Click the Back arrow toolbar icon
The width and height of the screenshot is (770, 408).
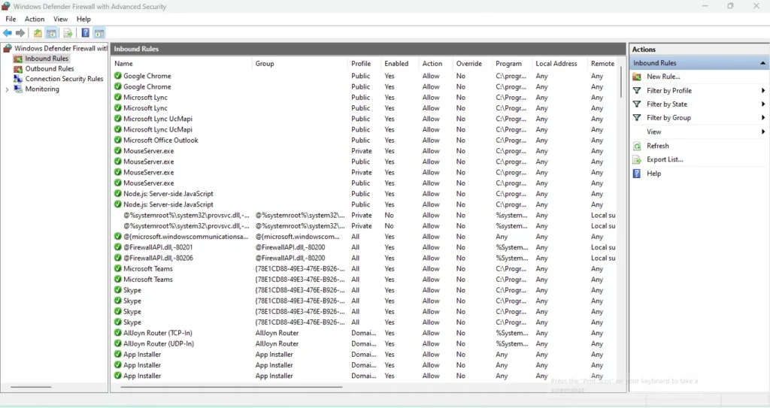point(8,33)
